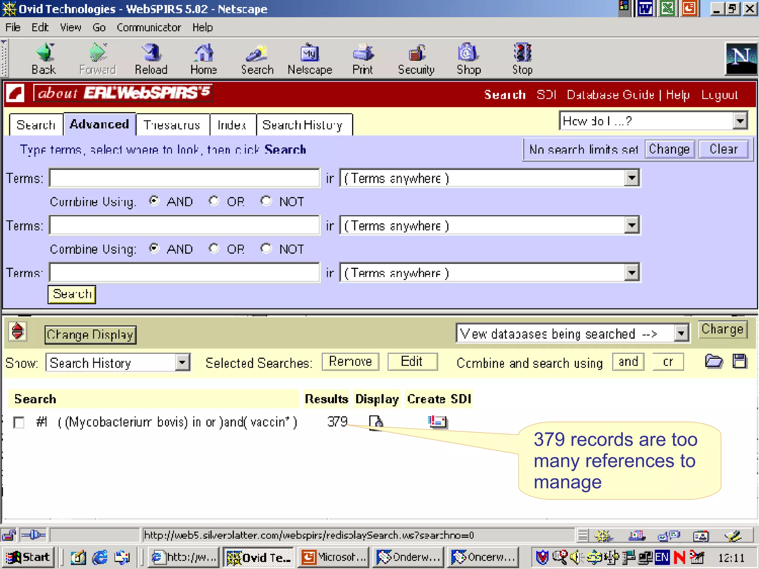
Task: Open the File menu
Action: point(13,27)
